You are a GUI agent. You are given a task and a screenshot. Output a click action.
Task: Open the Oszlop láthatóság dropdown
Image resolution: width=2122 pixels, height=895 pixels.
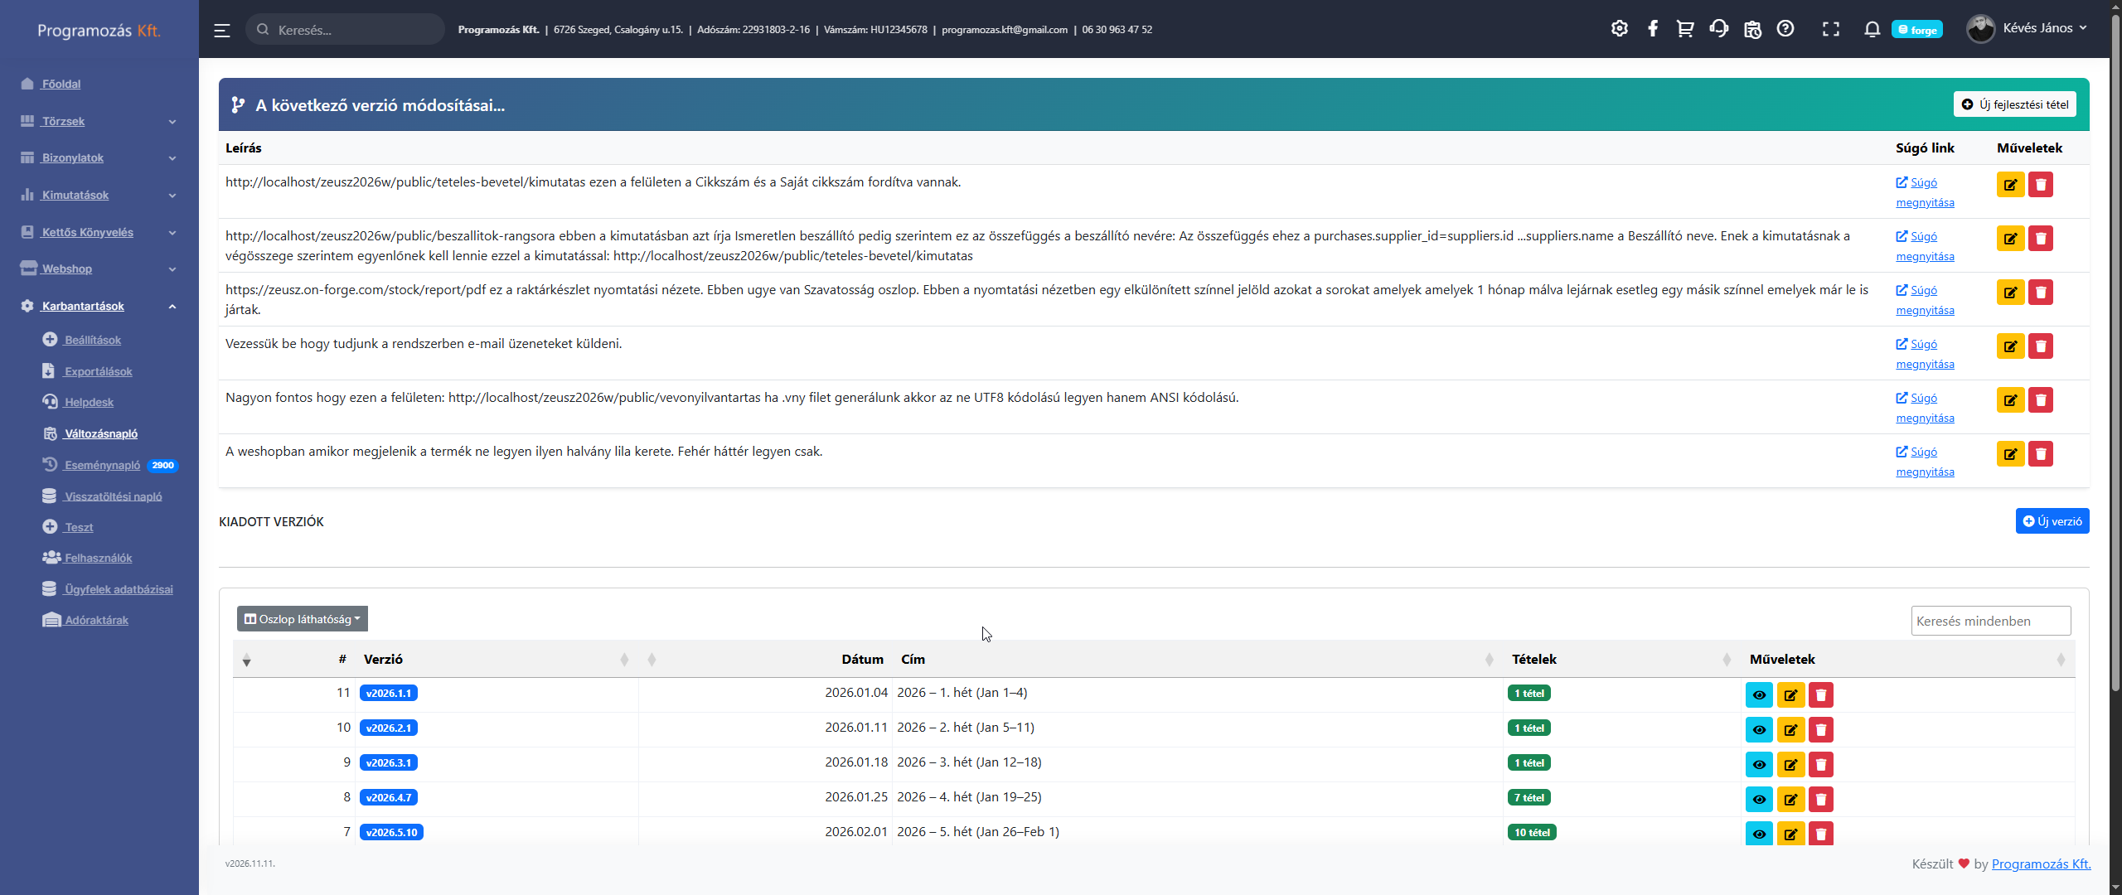303,619
